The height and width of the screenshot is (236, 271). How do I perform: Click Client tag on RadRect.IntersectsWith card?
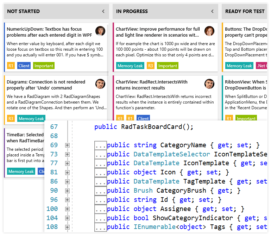point(143,118)
